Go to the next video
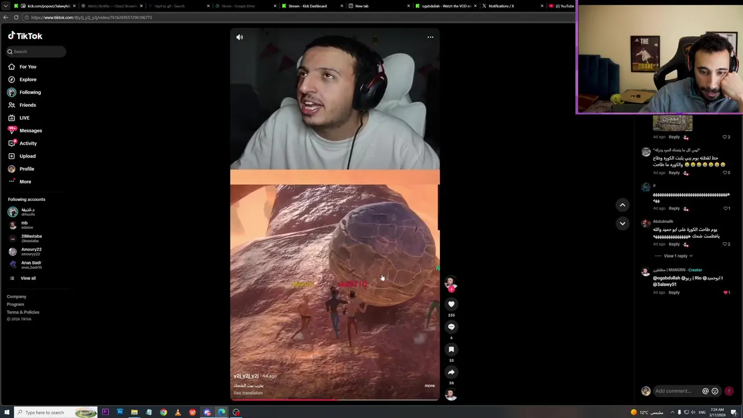 coord(622,224)
